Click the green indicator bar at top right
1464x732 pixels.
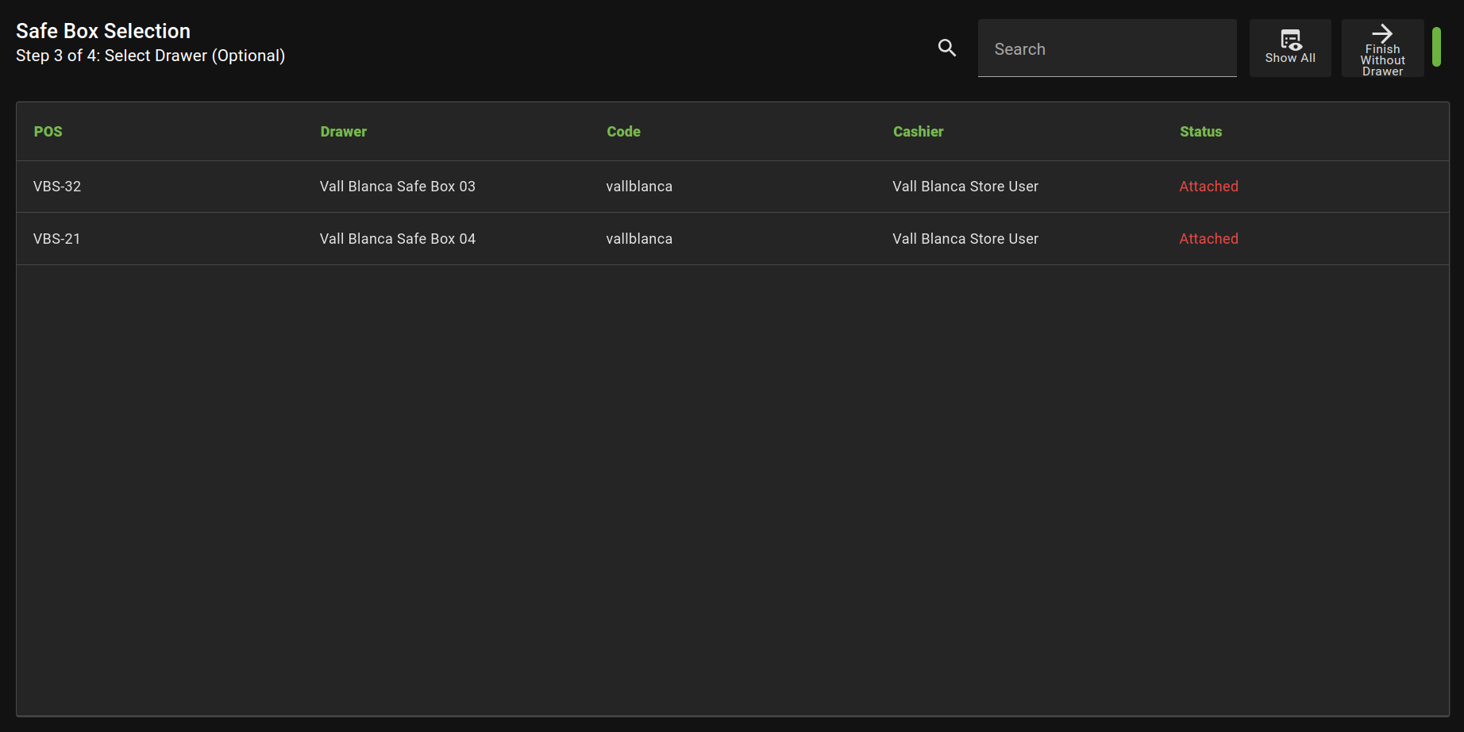pyautogui.click(x=1436, y=47)
